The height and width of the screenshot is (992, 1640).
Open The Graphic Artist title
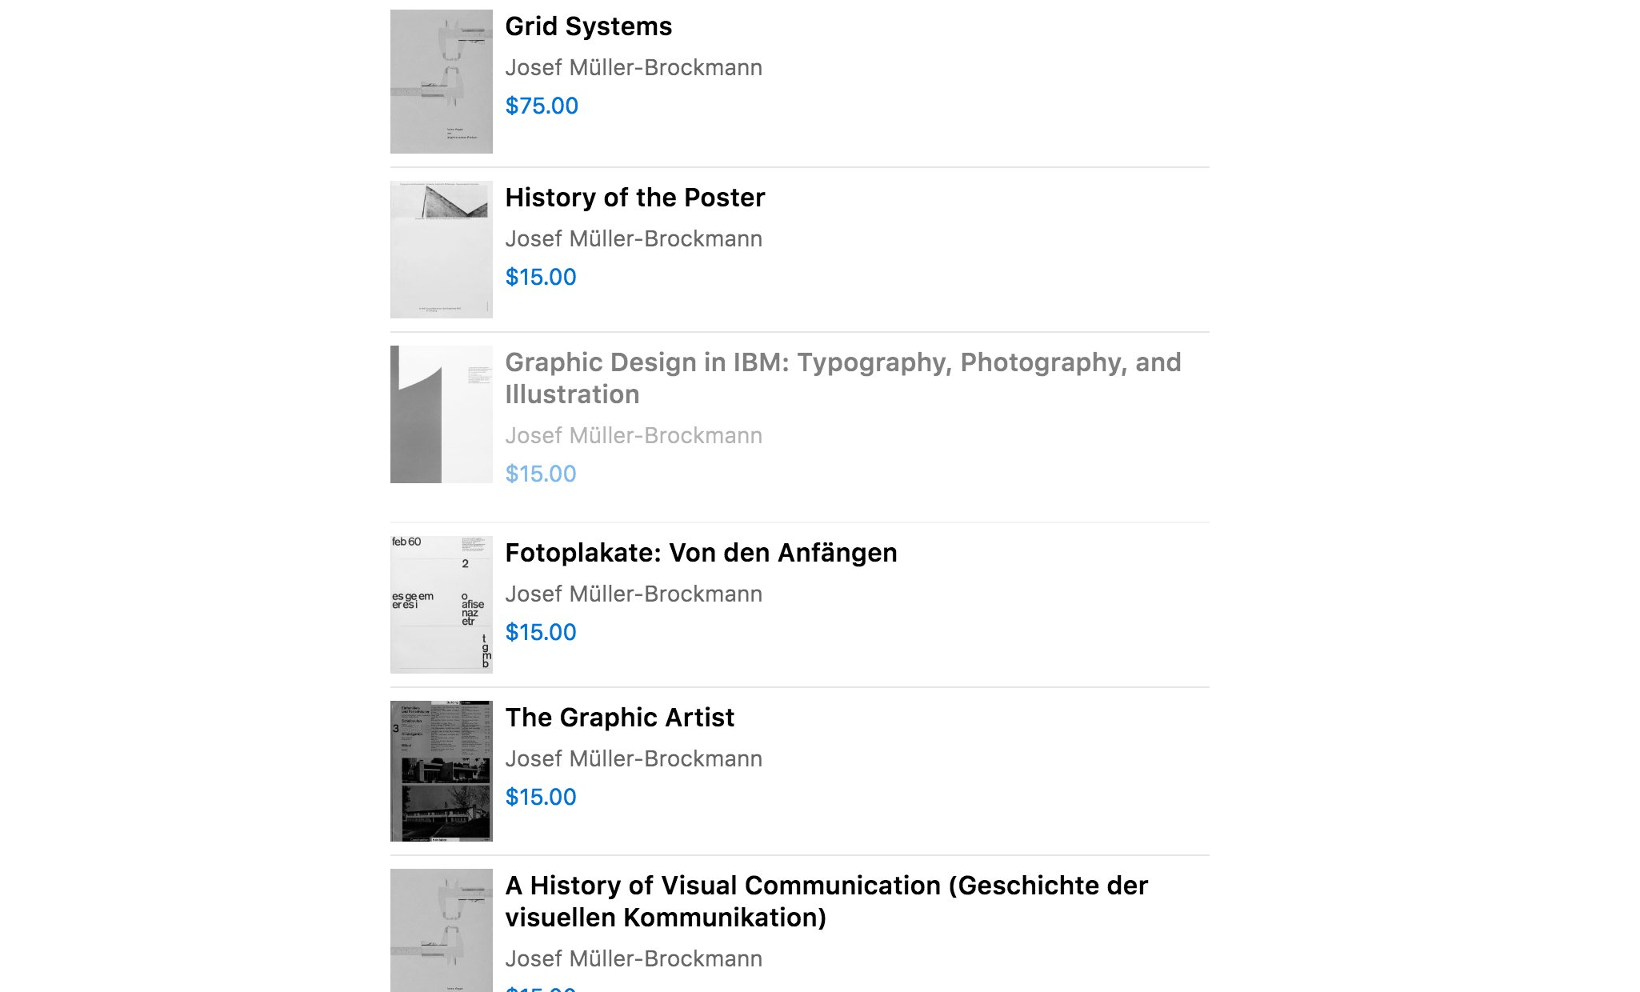[x=619, y=718]
